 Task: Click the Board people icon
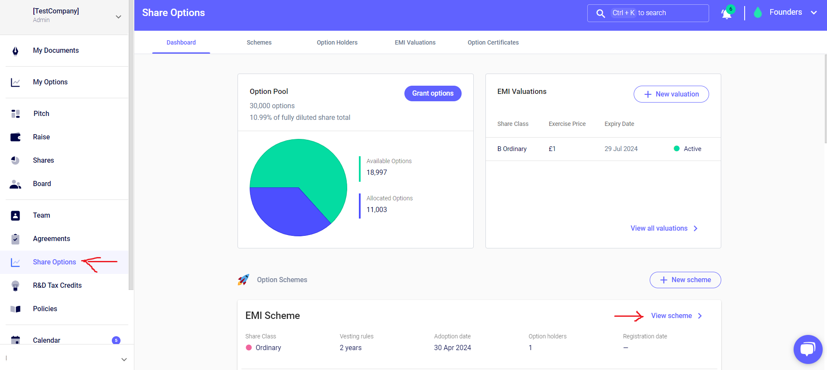click(16, 184)
